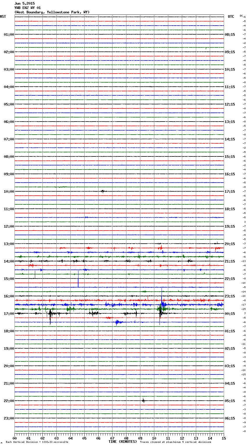Viewport: 247px width, 446px height.
Task: Select the 20:00 MST time label
Action: pyautogui.click(x=9, y=366)
